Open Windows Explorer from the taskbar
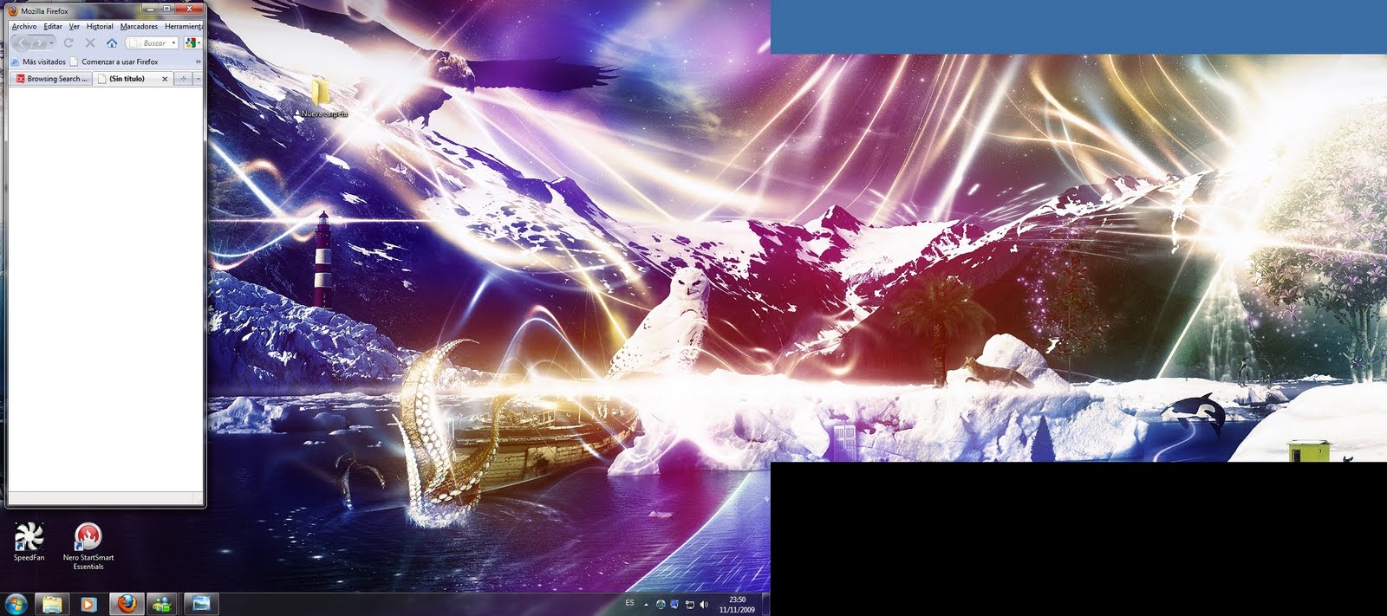Screen dimensions: 1387x616 click(52, 604)
